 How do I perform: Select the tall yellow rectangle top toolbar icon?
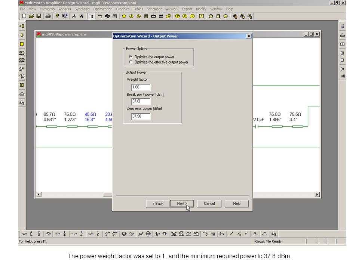click(218, 16)
